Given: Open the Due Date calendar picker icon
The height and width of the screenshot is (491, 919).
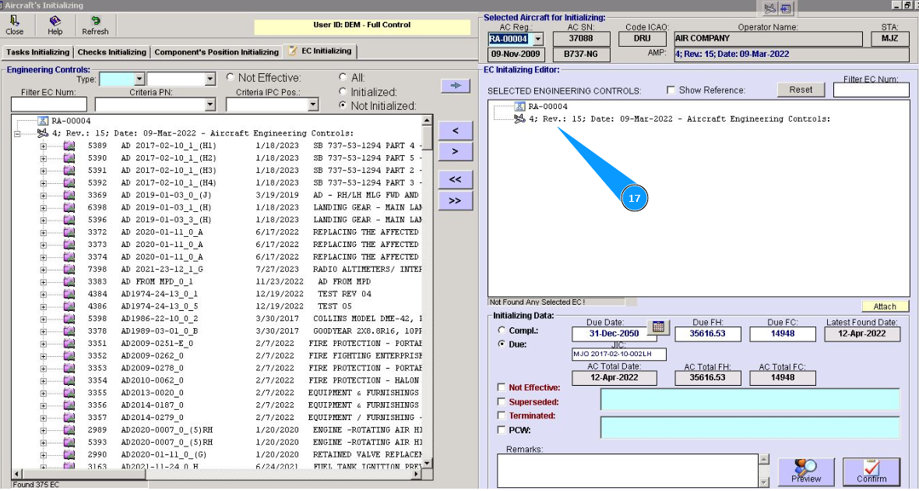Looking at the screenshot, I should point(659,327).
